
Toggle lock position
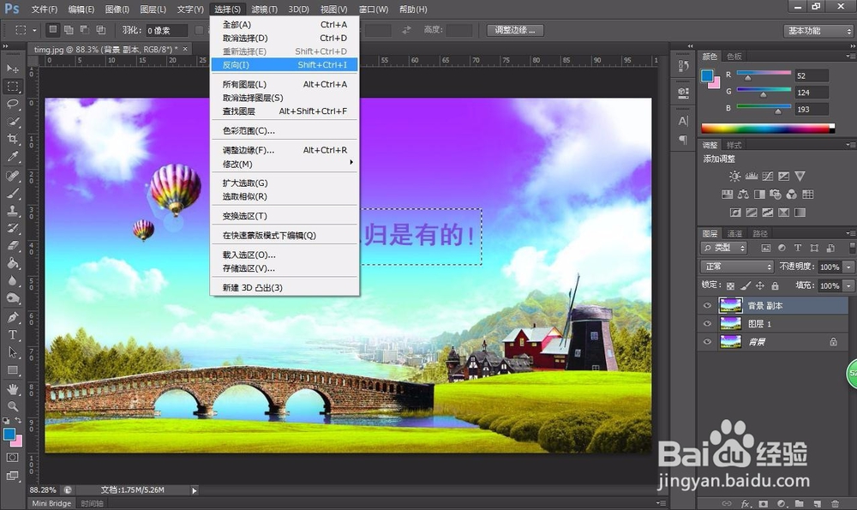[x=760, y=285]
